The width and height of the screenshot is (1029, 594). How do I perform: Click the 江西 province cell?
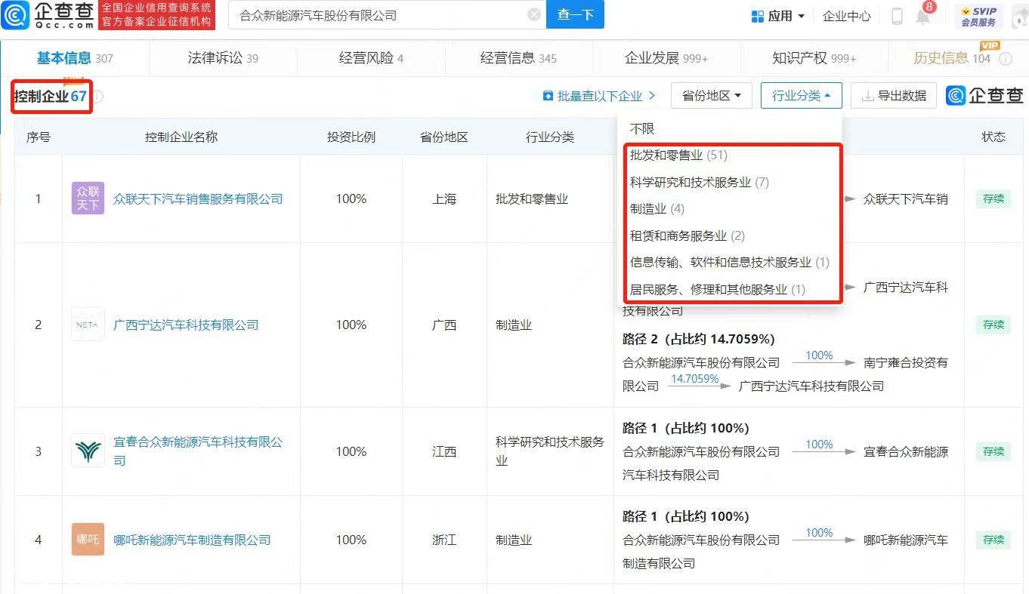click(x=444, y=451)
